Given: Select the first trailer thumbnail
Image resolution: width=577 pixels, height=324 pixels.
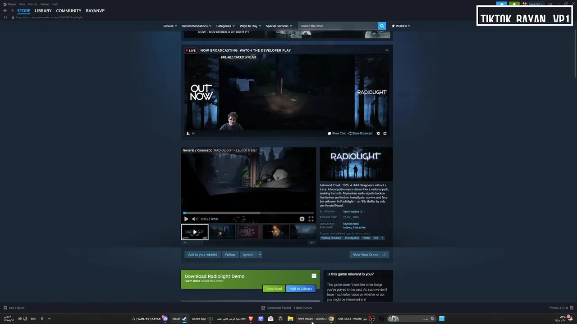Looking at the screenshot, I should click(x=195, y=232).
